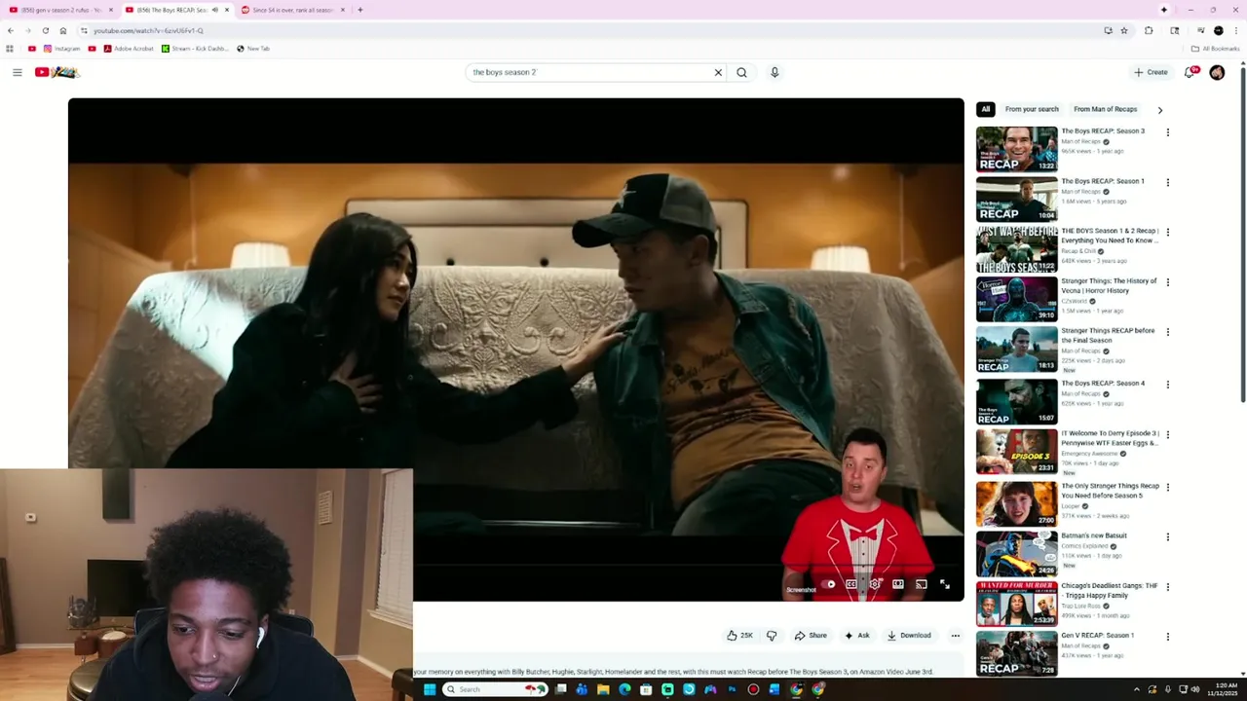This screenshot has height=701, width=1247.
Task: Close the active The Boys RECAP tab
Action: 227,10
